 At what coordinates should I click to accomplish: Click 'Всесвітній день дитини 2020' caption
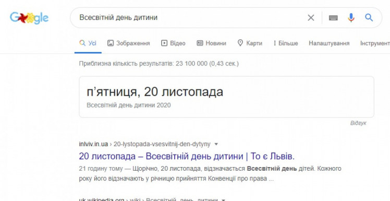129,105
